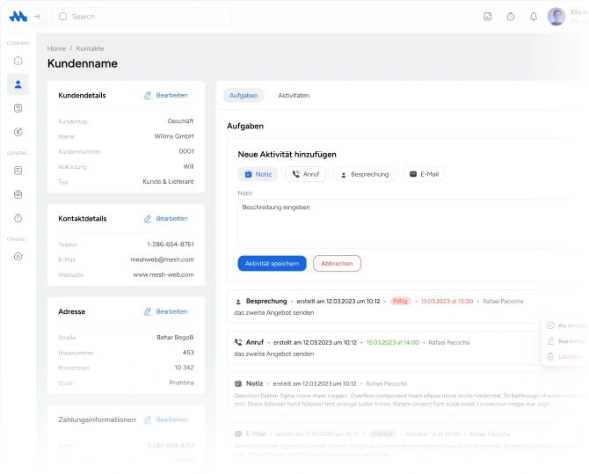589x474 pixels.
Task: Edit Kundendetails via Bearbeiten link
Action: (166, 95)
